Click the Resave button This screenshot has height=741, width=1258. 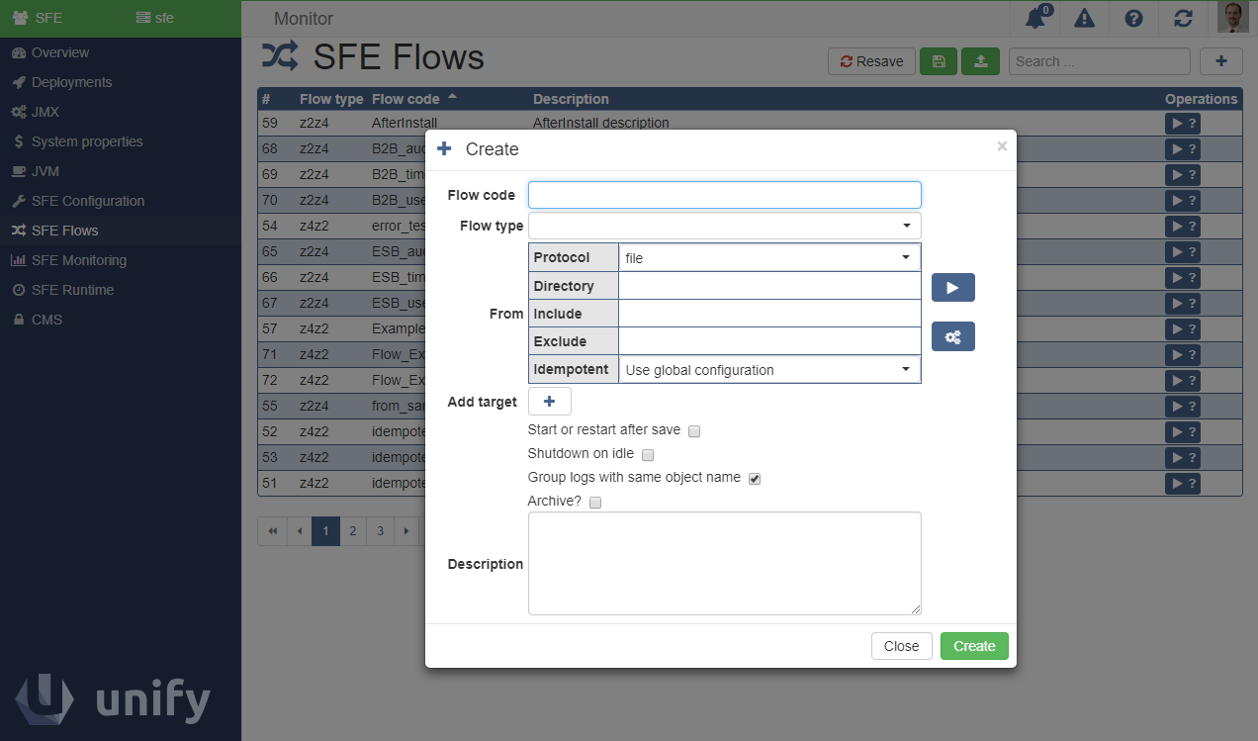[871, 61]
